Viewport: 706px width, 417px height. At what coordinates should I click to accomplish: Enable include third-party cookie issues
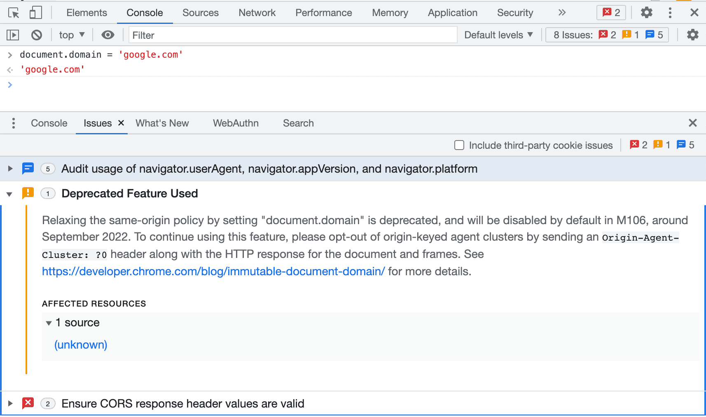click(459, 145)
